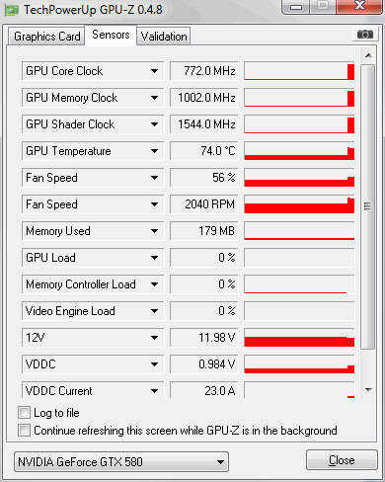385x482 pixels.
Task: Click the camera screenshot icon
Action: (x=365, y=34)
